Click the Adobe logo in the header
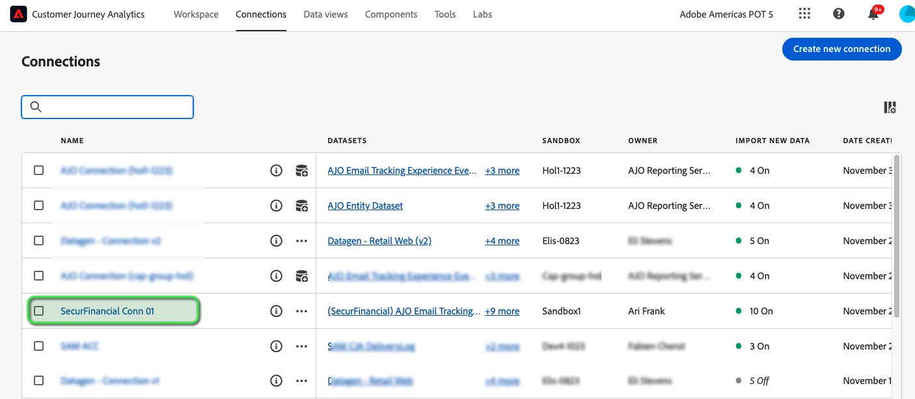Viewport: 915px width, 399px height. (19, 14)
